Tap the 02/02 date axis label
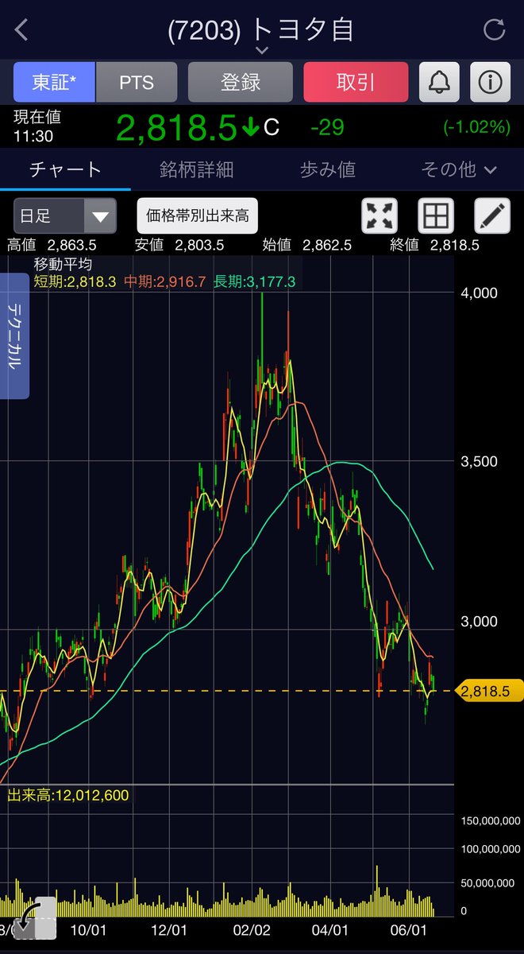 tap(251, 929)
